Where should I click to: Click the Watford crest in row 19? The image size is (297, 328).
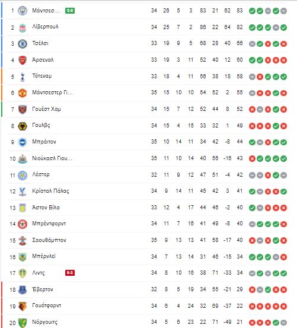coord(23,306)
